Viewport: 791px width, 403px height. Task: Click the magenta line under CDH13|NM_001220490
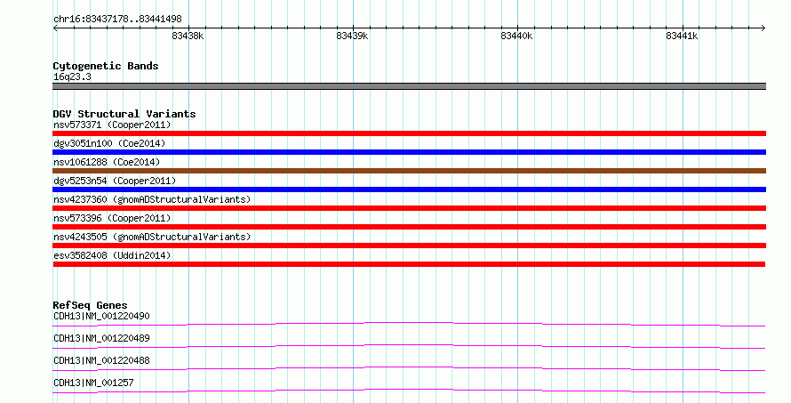click(x=409, y=324)
